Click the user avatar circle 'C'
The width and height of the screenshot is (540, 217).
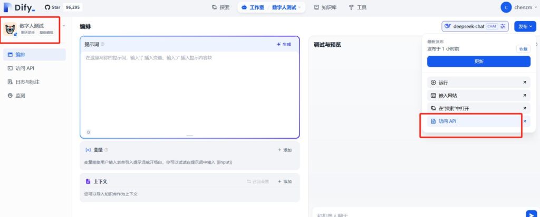[x=506, y=7]
